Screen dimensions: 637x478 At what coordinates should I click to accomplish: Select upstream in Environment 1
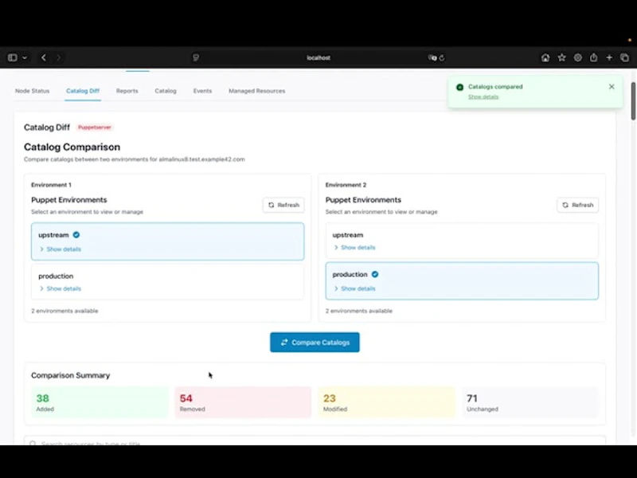167,241
